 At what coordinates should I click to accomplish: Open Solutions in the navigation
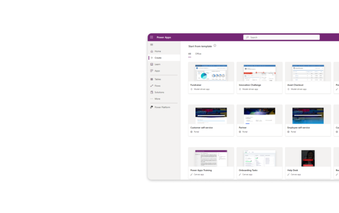[164, 92]
